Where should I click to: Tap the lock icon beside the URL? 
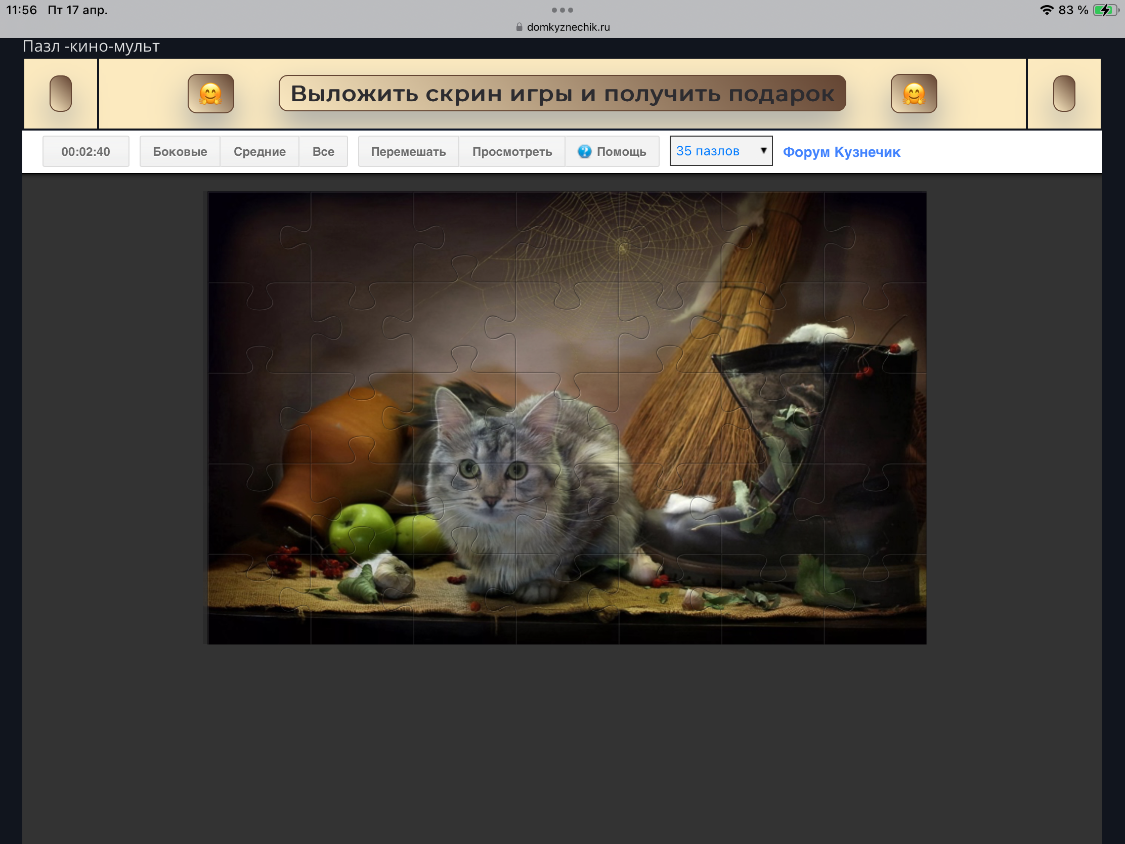(519, 27)
